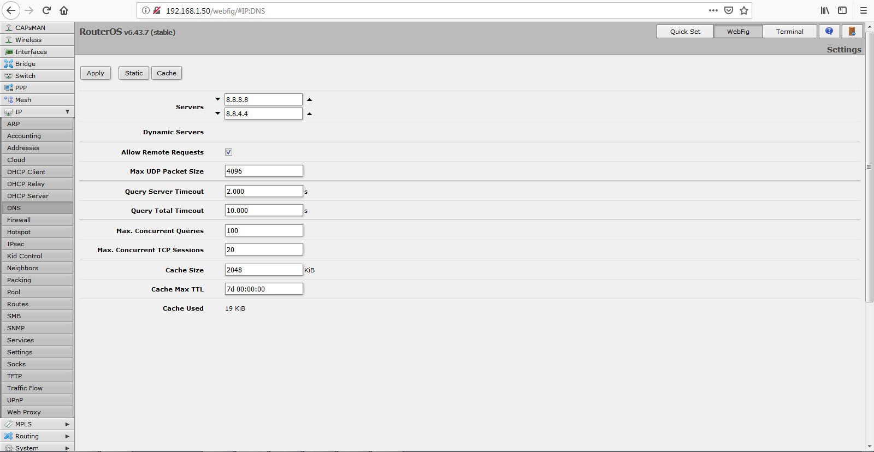Add server entry after 8.8.8.8 up arrow
This screenshot has width=874, height=452.
coord(310,100)
